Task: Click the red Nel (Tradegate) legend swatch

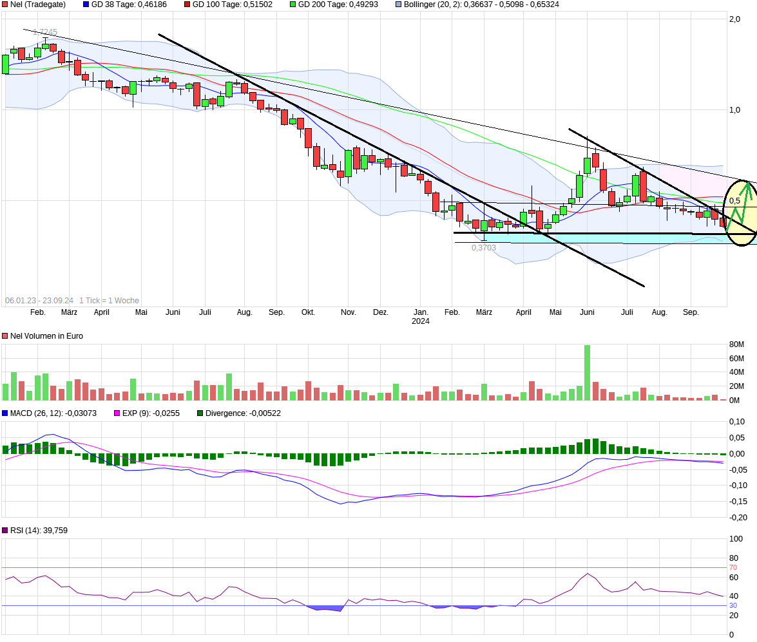Action: (x=5, y=5)
